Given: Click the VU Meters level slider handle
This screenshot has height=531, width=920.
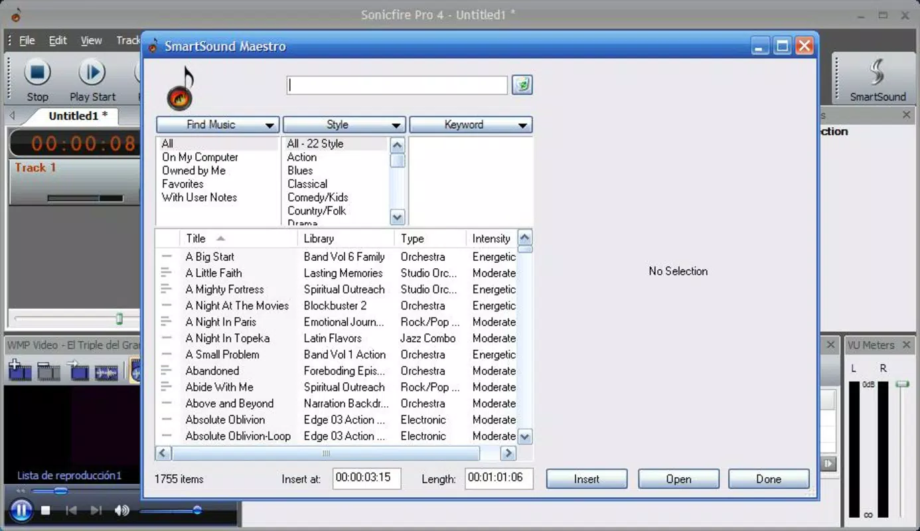Looking at the screenshot, I should pos(903,384).
